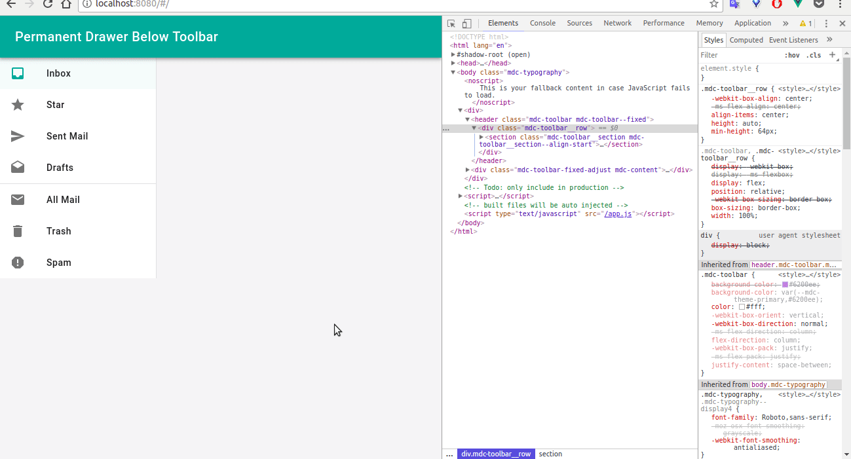Bookmark this page with the star icon
The width and height of the screenshot is (851, 459).
point(713,4)
